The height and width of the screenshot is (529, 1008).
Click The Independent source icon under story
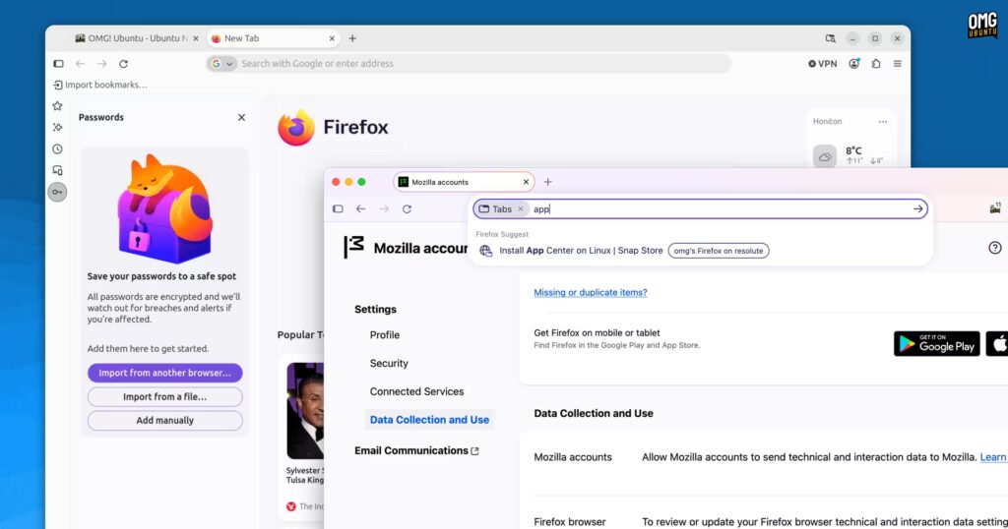click(x=291, y=506)
